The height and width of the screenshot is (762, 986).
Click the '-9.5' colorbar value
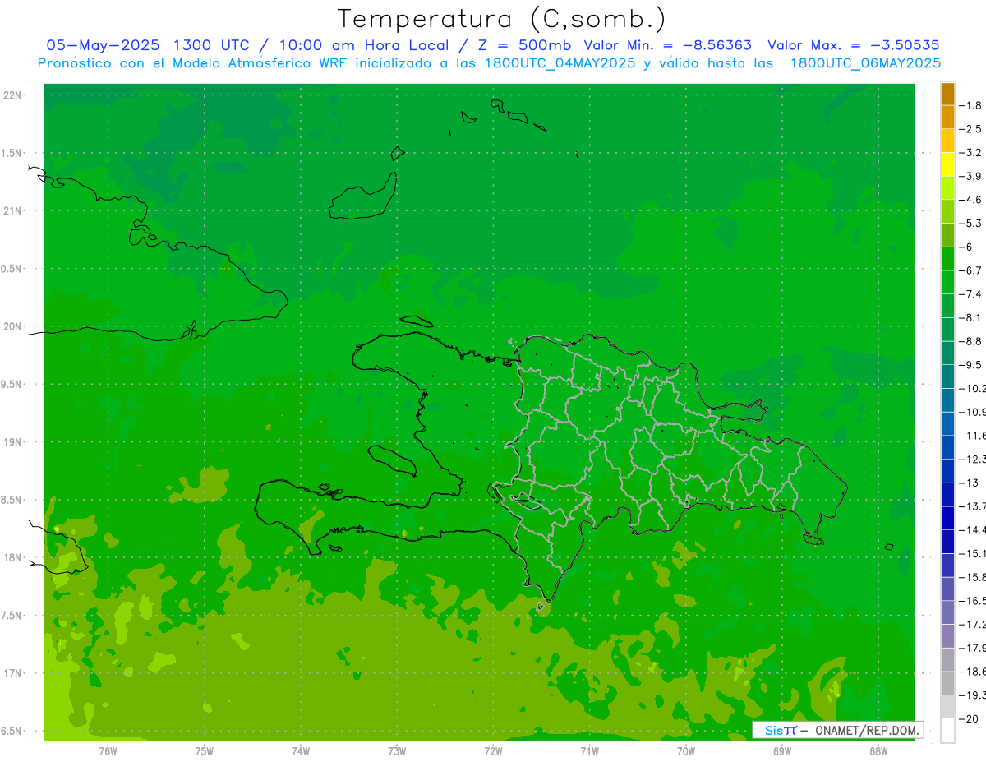pyautogui.click(x=971, y=365)
